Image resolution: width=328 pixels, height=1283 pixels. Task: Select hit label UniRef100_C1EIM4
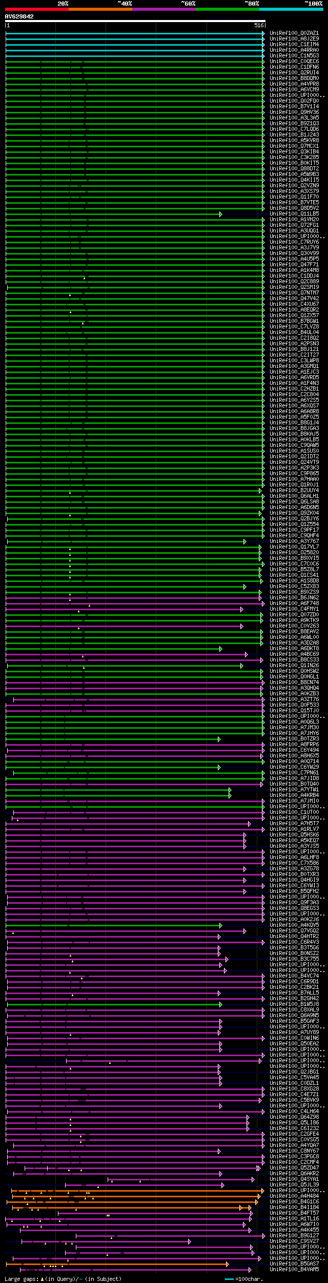coord(294,45)
